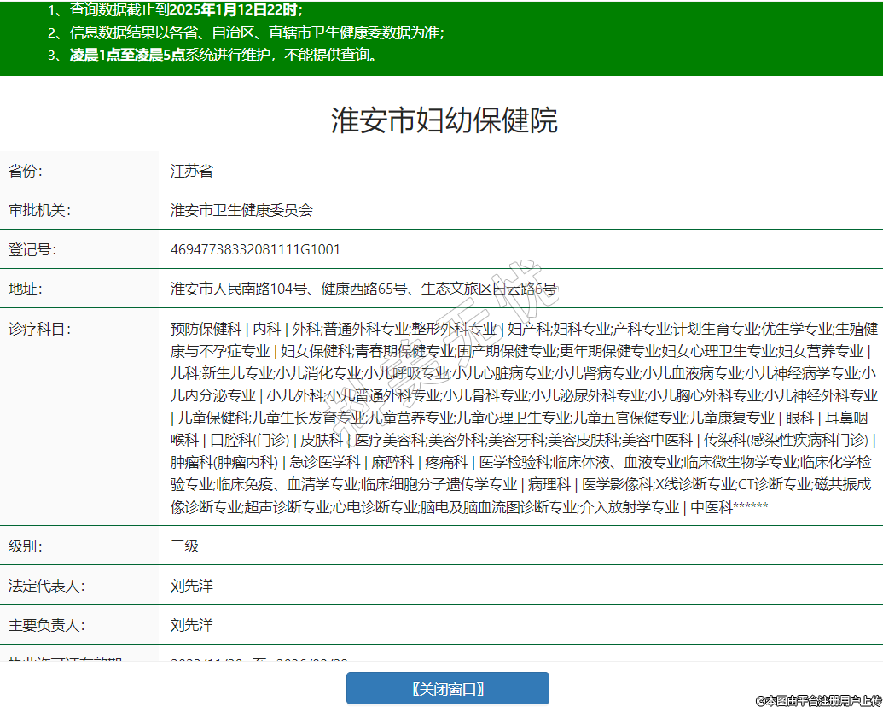The height and width of the screenshot is (707, 883).
Task: Click the 淮安市卫生健康委员会 value text
Action: tap(241, 210)
